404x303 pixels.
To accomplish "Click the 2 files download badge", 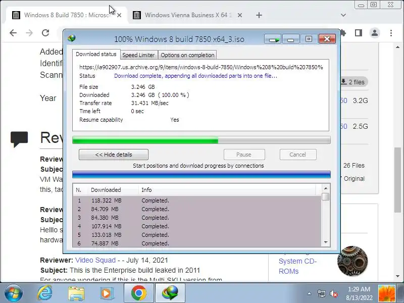I will click(x=353, y=82).
